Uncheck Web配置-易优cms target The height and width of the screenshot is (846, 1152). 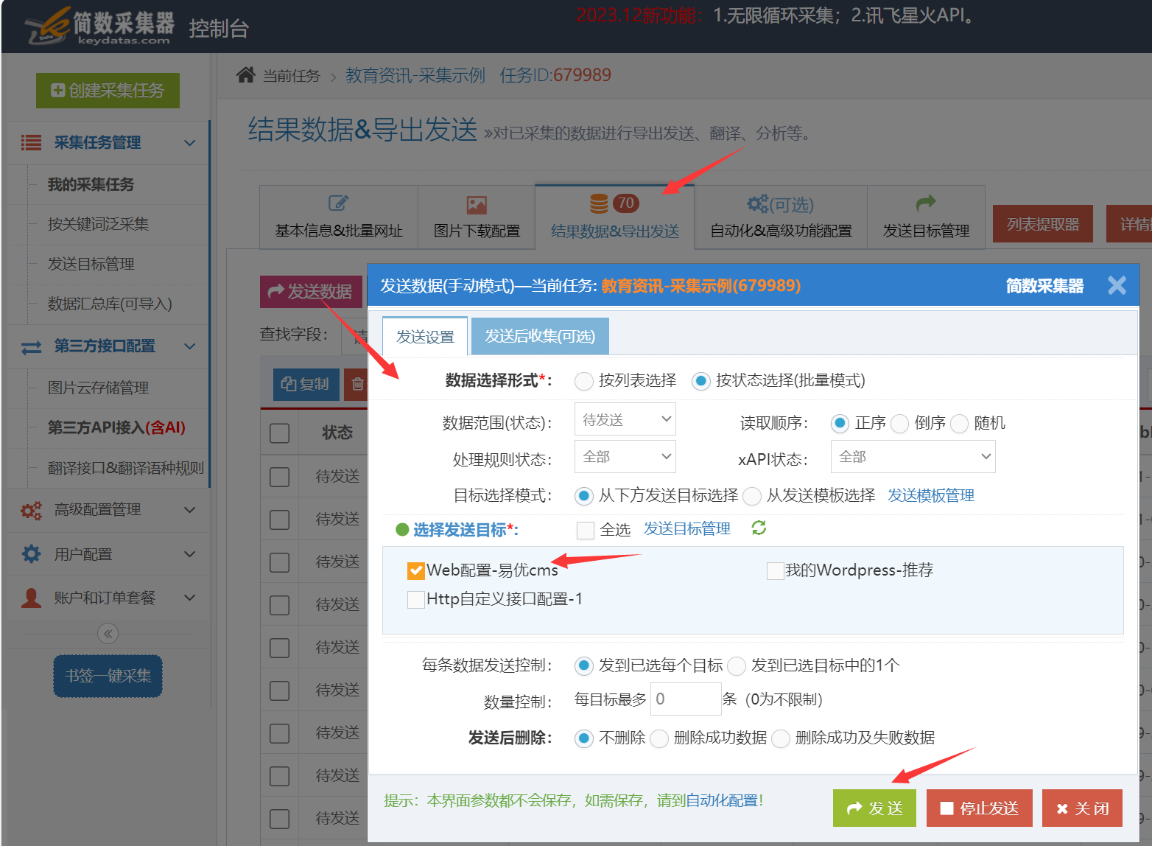coord(416,571)
